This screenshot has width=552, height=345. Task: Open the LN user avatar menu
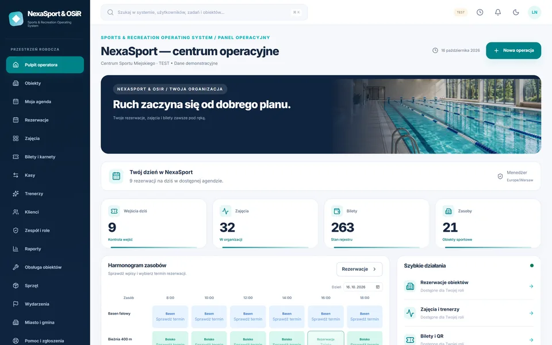pos(534,12)
